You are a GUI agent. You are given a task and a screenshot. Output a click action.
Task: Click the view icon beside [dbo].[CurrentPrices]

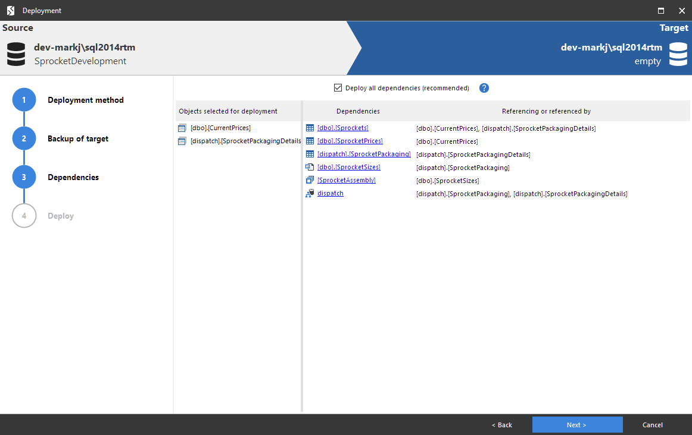[x=182, y=127]
